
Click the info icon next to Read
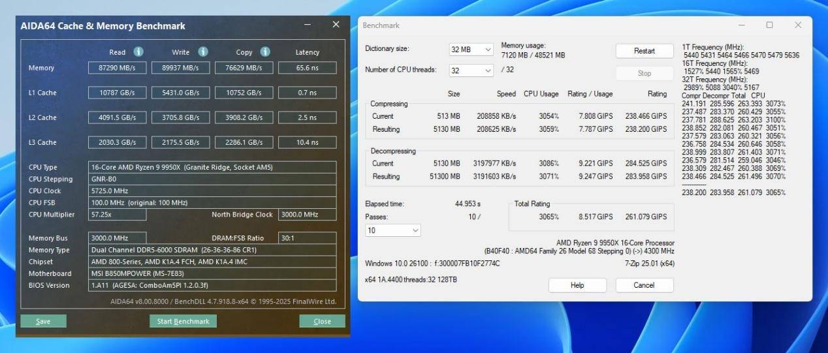(x=138, y=52)
